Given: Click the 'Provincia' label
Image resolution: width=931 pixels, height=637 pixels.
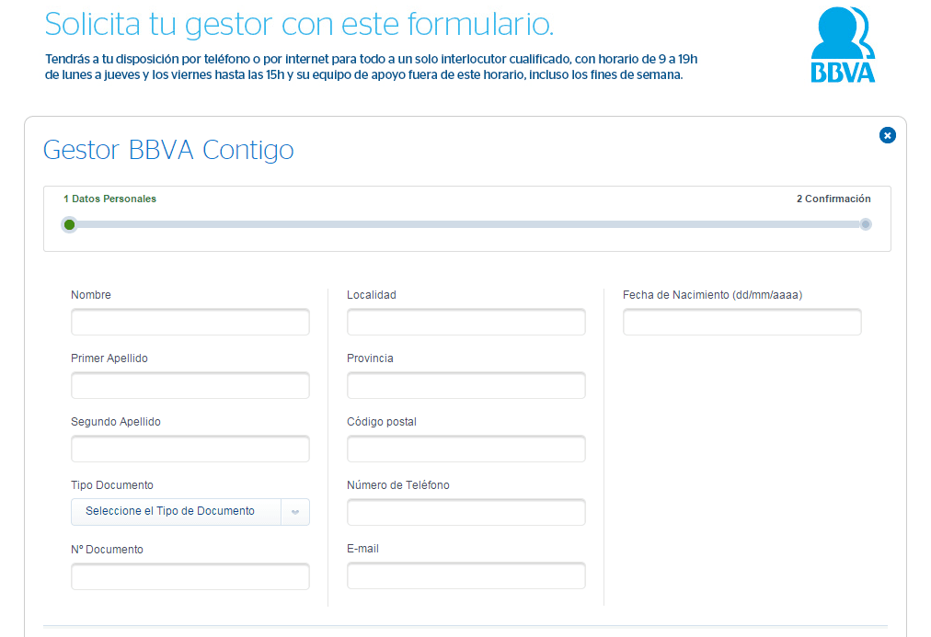Looking at the screenshot, I should click(x=370, y=358).
